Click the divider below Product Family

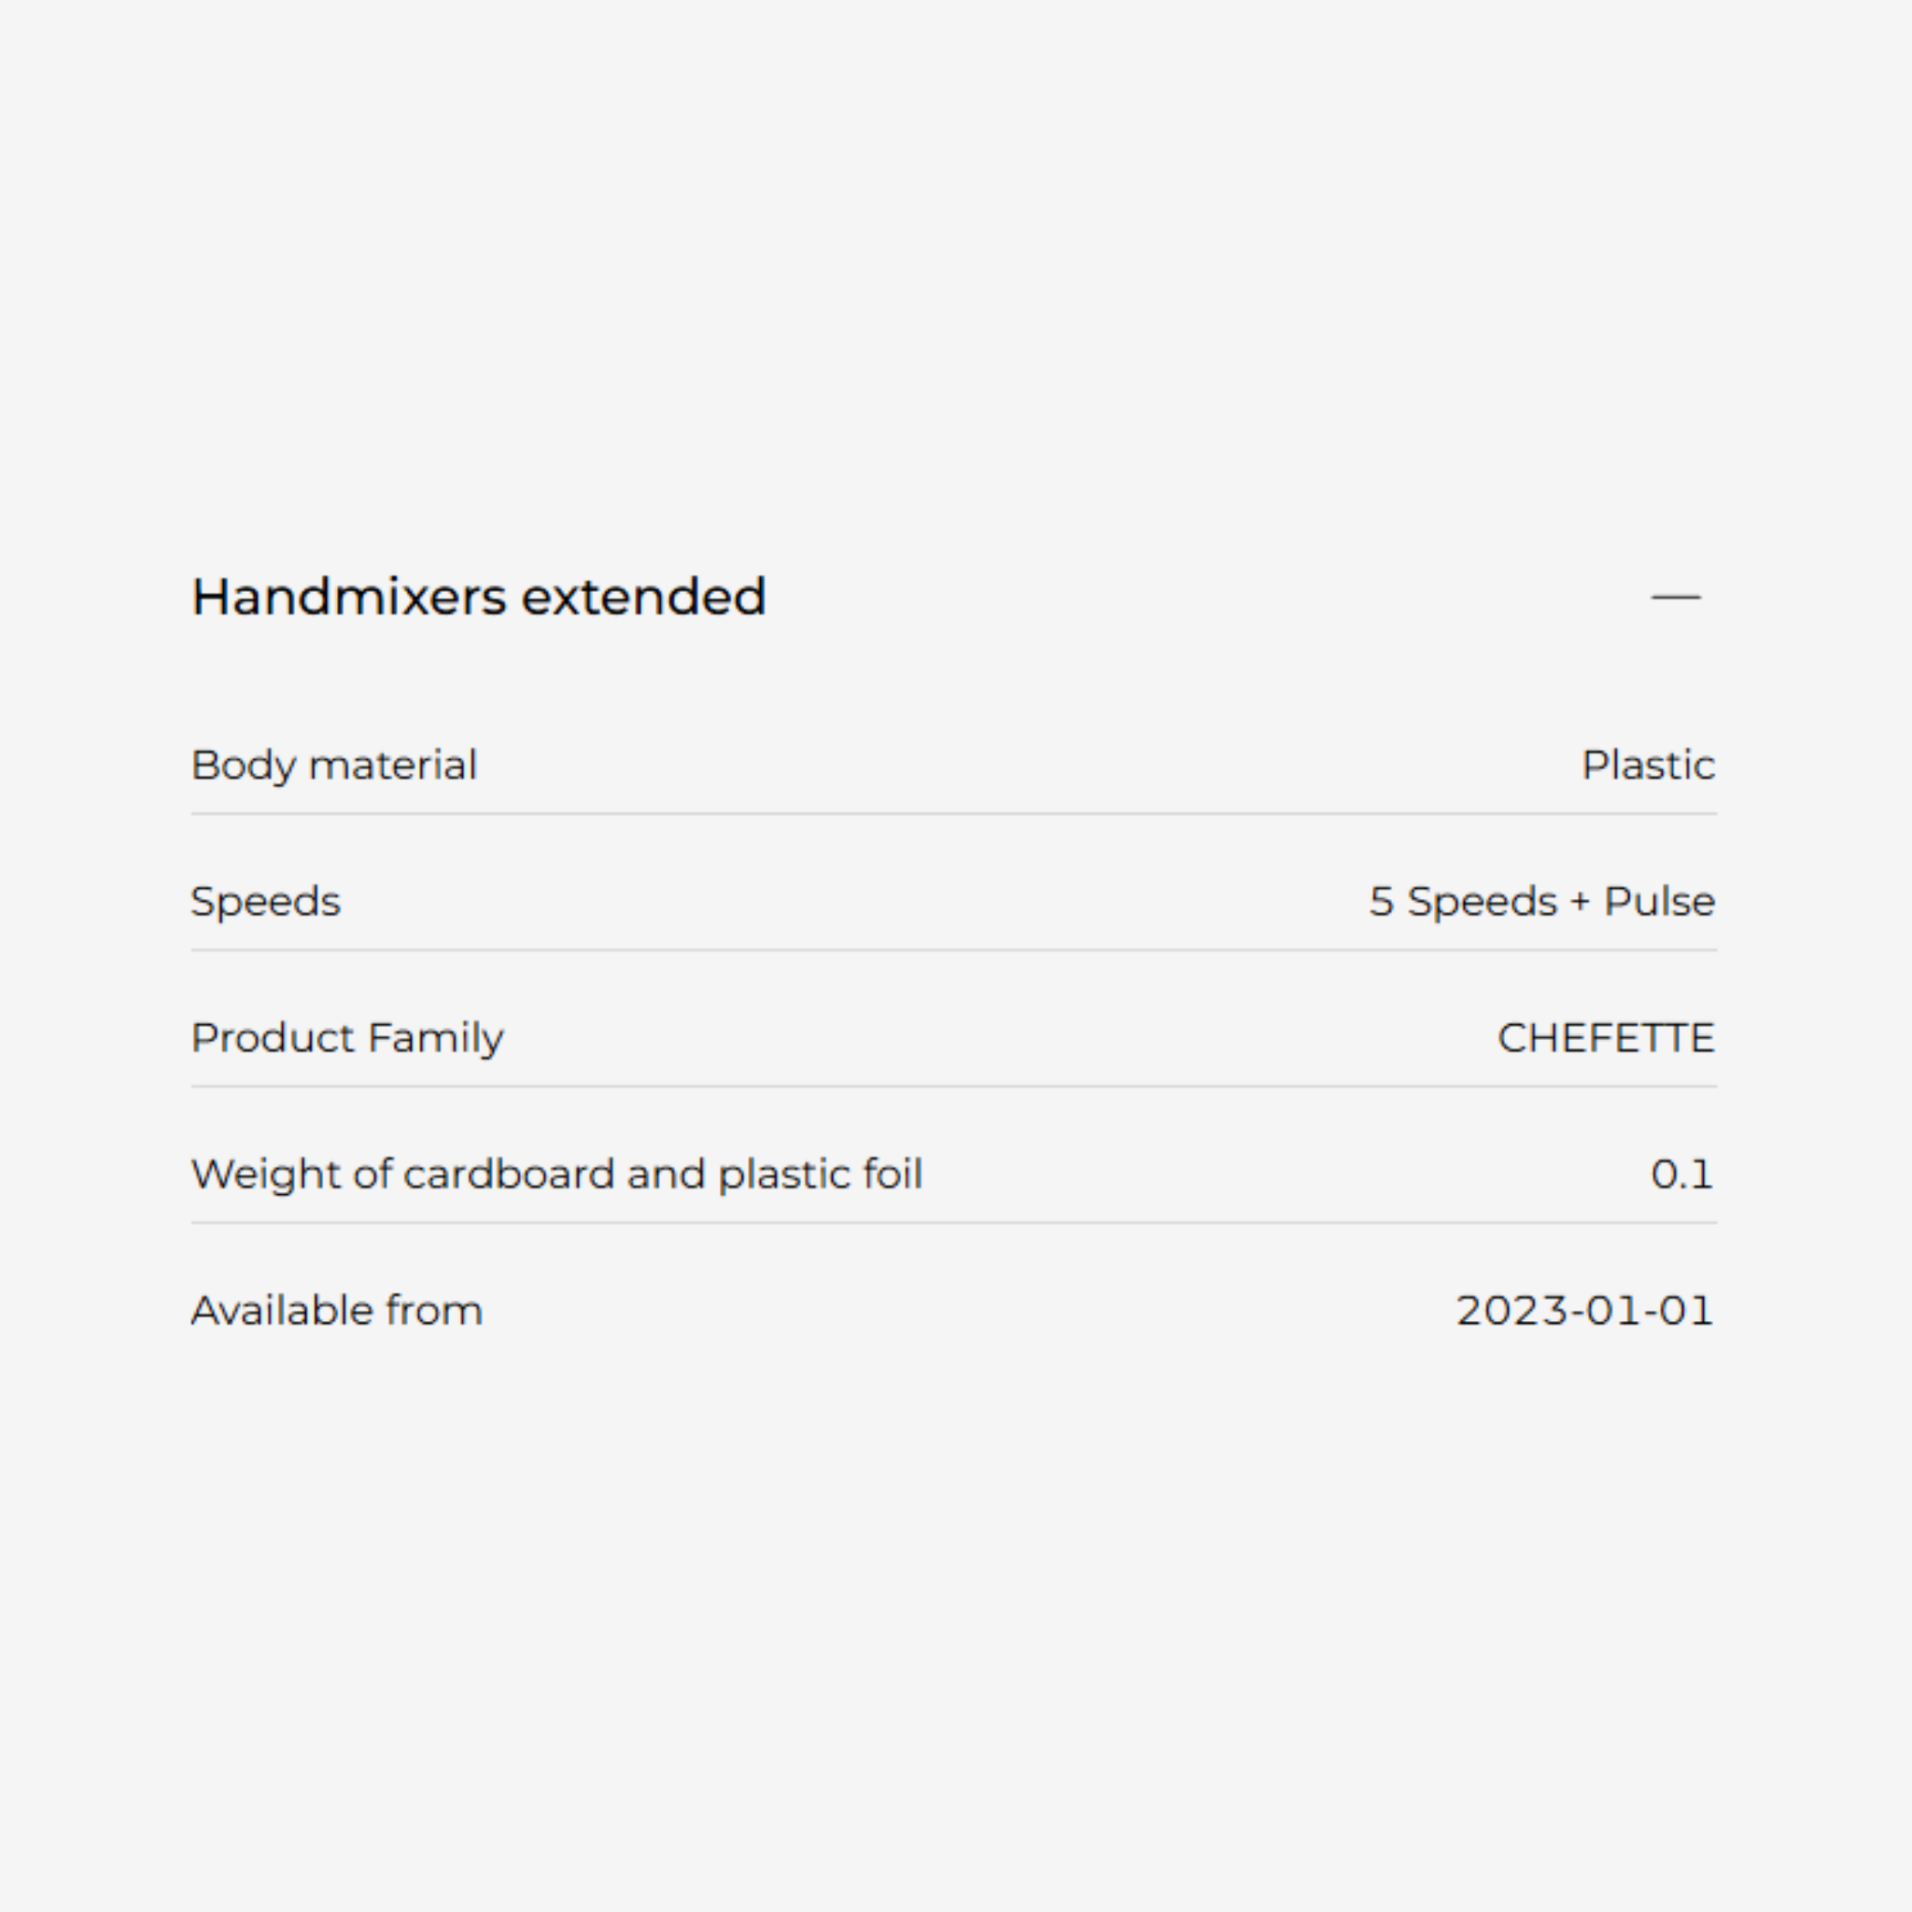[x=954, y=1087]
